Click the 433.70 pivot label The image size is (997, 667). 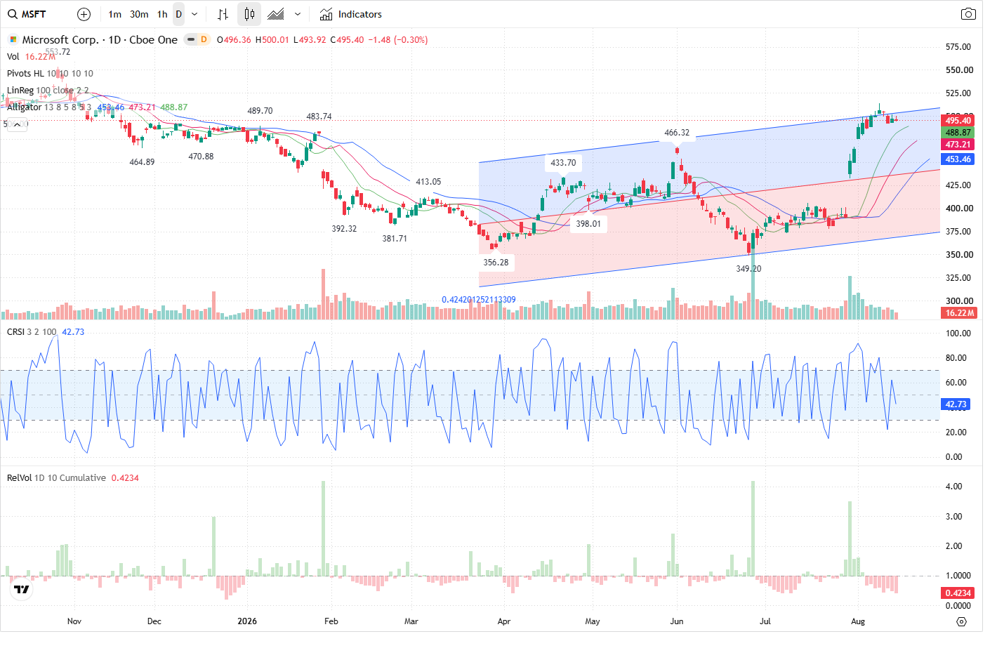pos(563,163)
